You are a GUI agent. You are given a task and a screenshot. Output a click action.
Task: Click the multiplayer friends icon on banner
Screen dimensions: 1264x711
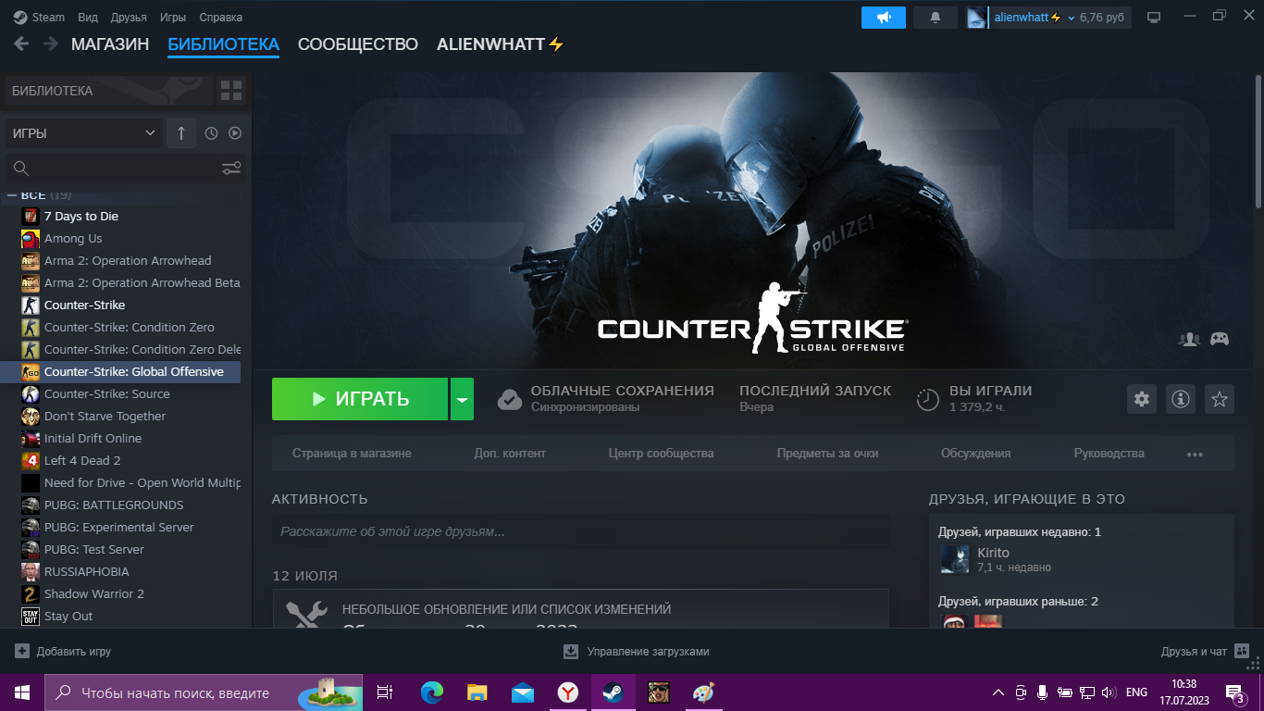point(1189,339)
